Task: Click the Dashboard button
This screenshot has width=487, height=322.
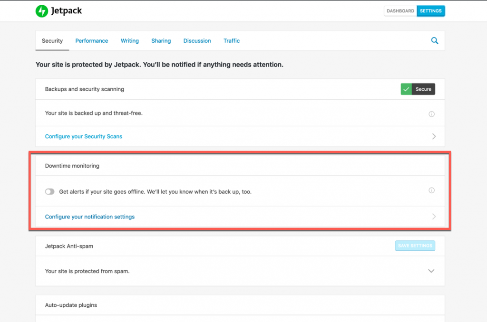Action: (400, 11)
